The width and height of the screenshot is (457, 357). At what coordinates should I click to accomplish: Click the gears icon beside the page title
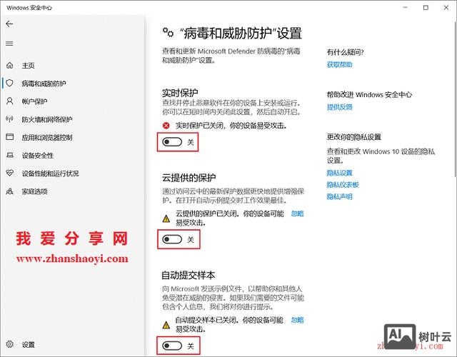pyautogui.click(x=168, y=33)
